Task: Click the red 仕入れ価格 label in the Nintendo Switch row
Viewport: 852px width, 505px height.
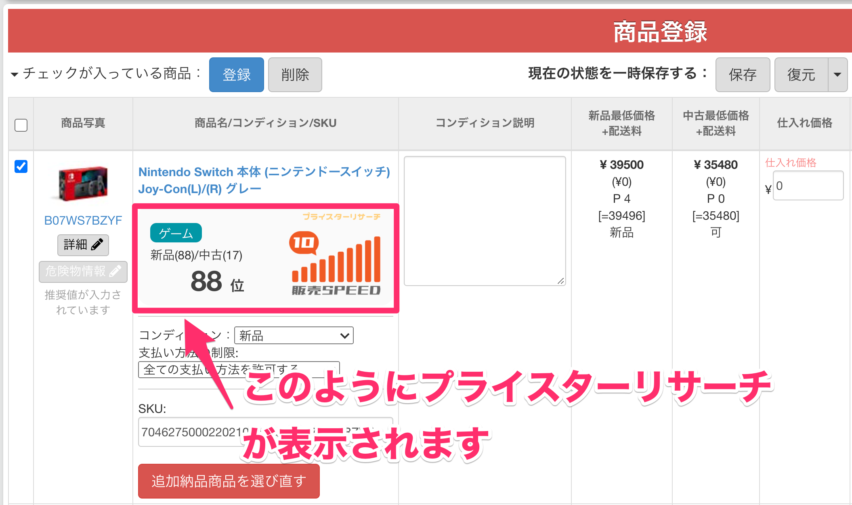Action: tap(791, 162)
